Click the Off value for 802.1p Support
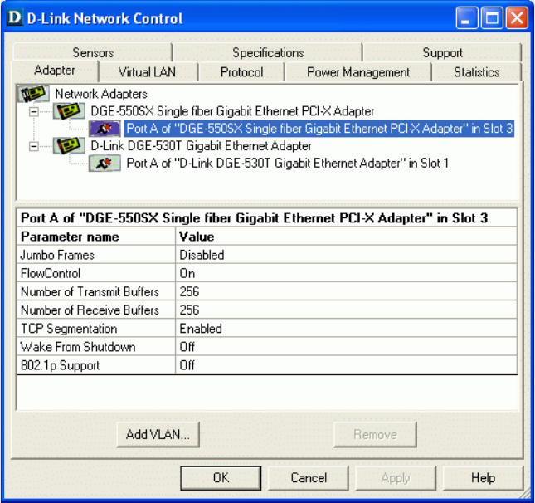Viewport: 535px width, 503px height. click(187, 366)
